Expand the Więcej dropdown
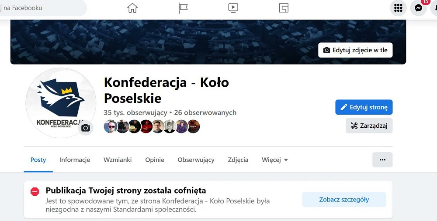437x221 pixels. [x=275, y=160]
